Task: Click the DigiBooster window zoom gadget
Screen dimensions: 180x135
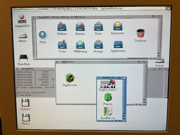Action: [x=118, y=78]
